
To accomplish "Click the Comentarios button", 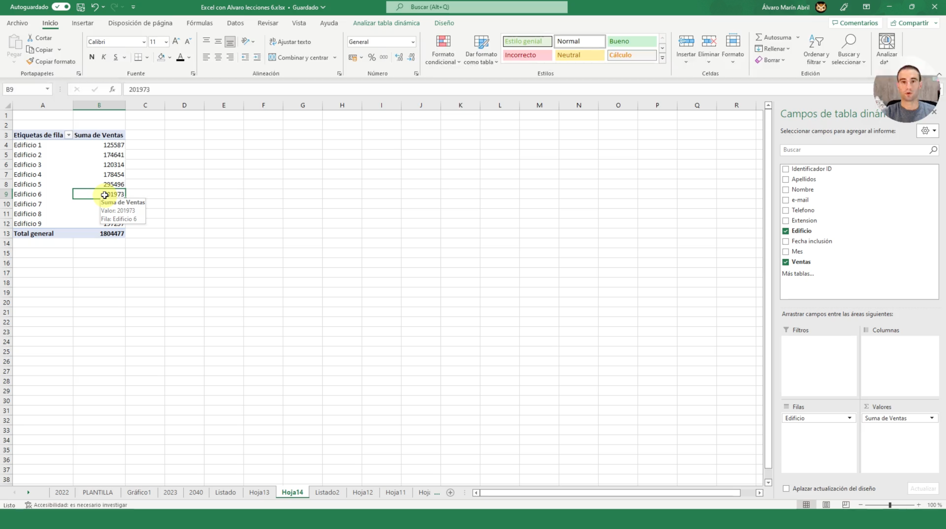I will (x=855, y=23).
